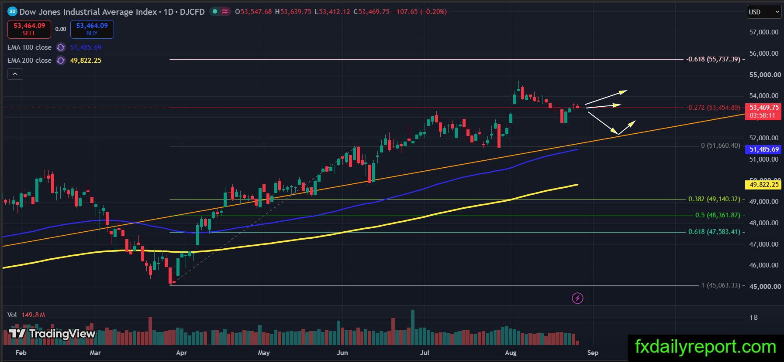Click the EMA 100 legend value 51,485.69
Screen dimensions: 784x362
(x=86, y=47)
